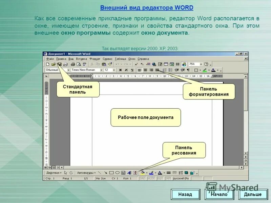
Task: Paste from clipboard icon
Action: coord(104,64)
